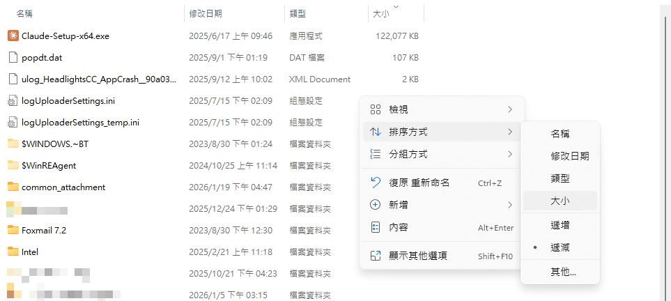Viewport: 671px width, 301px height.
Task: Click the 2 KB size cell
Action: (410, 79)
